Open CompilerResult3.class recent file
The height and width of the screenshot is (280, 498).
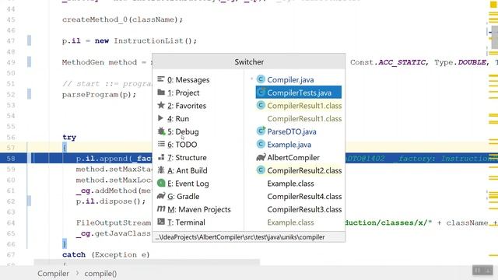pyautogui.click(x=304, y=210)
